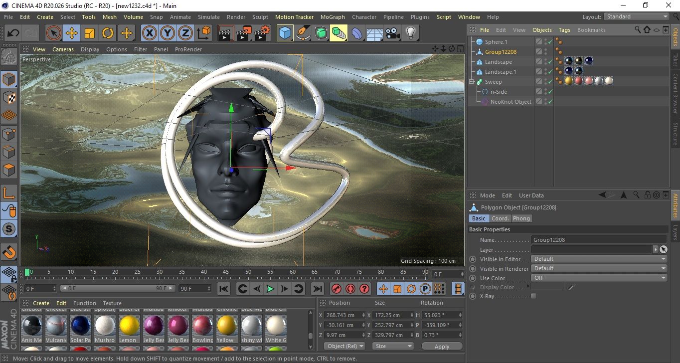
Task: Switch to Polygons mode in left palette
Action: (x=9, y=170)
